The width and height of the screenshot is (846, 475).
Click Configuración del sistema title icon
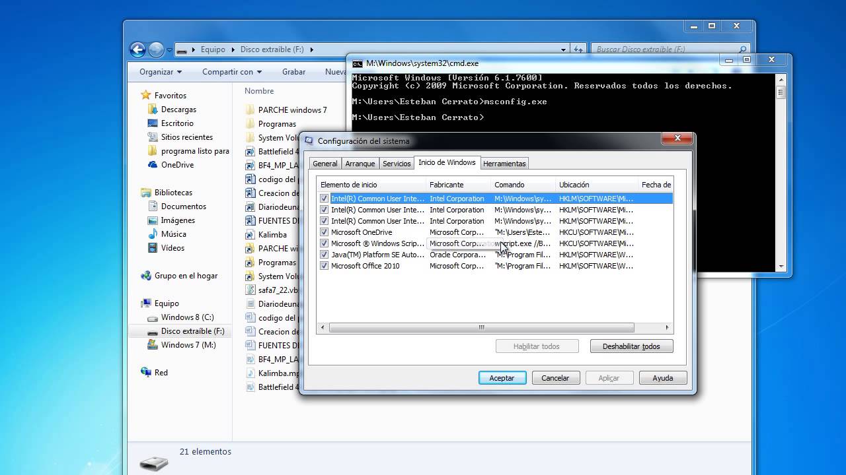(x=309, y=141)
